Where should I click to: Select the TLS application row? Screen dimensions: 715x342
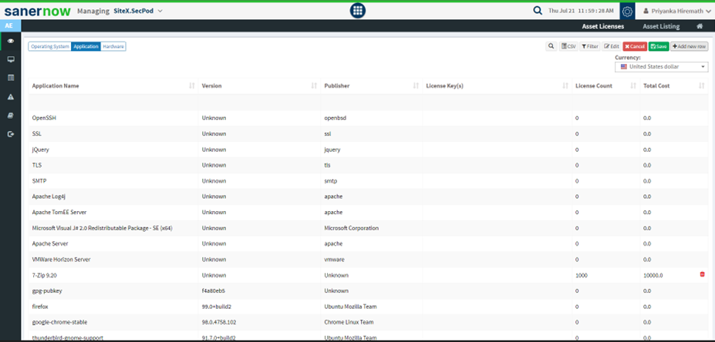click(369, 165)
